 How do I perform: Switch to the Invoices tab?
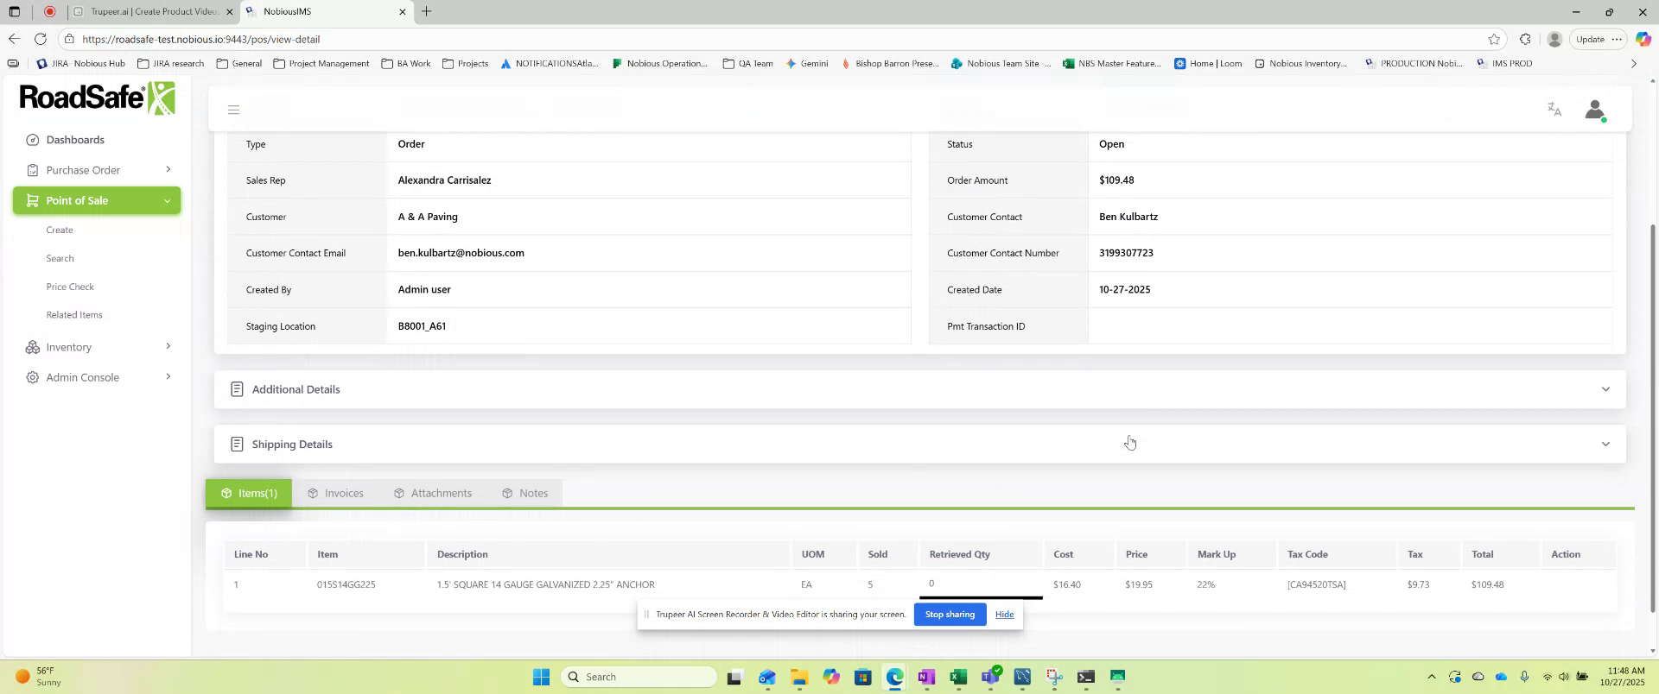(x=335, y=494)
